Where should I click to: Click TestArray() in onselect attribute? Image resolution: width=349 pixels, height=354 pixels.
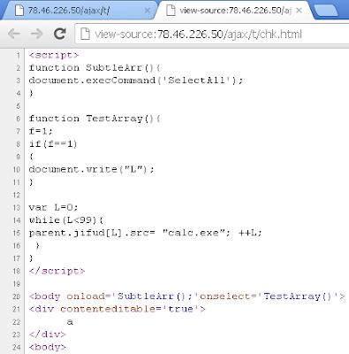[298, 296]
